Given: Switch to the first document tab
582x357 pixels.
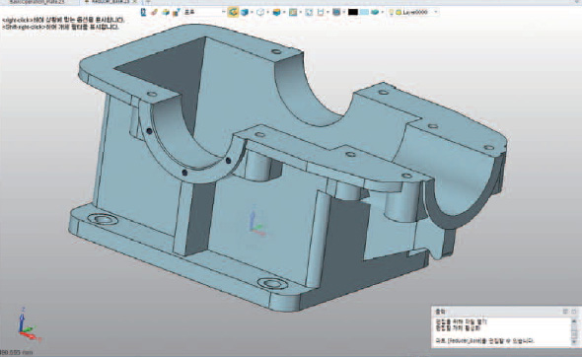Looking at the screenshot, I should click(x=37, y=2).
